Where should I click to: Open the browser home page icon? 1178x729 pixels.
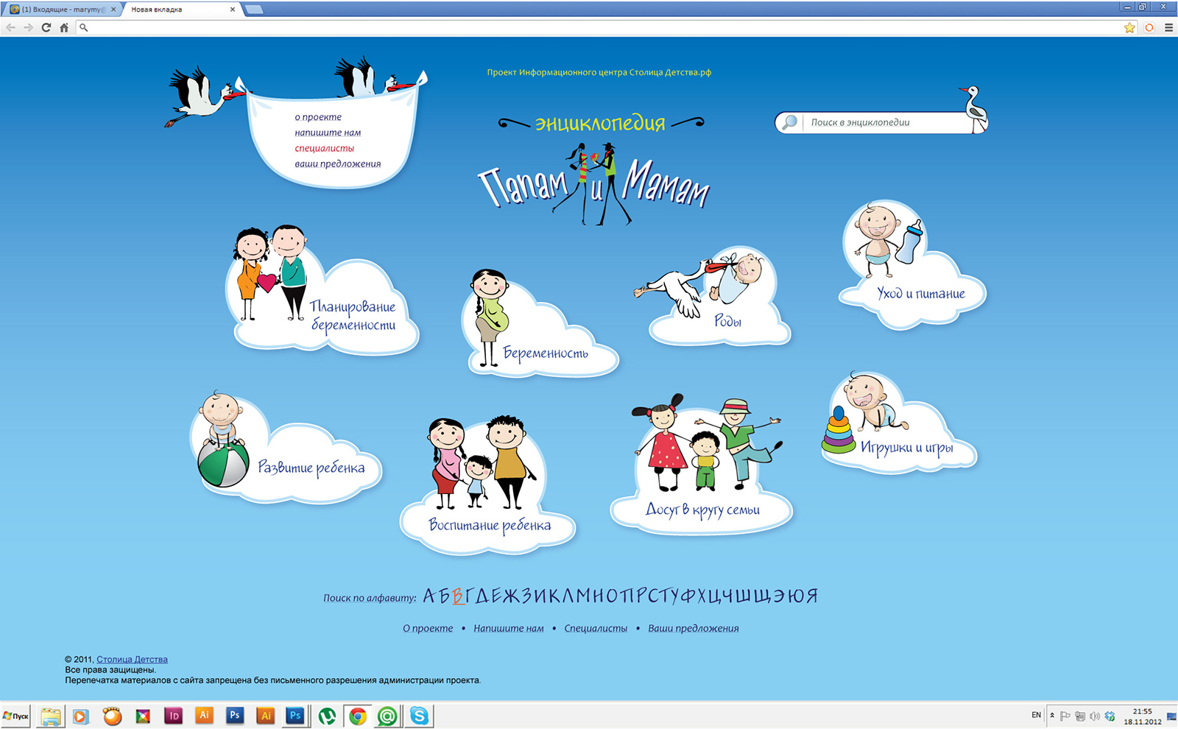coord(64,27)
